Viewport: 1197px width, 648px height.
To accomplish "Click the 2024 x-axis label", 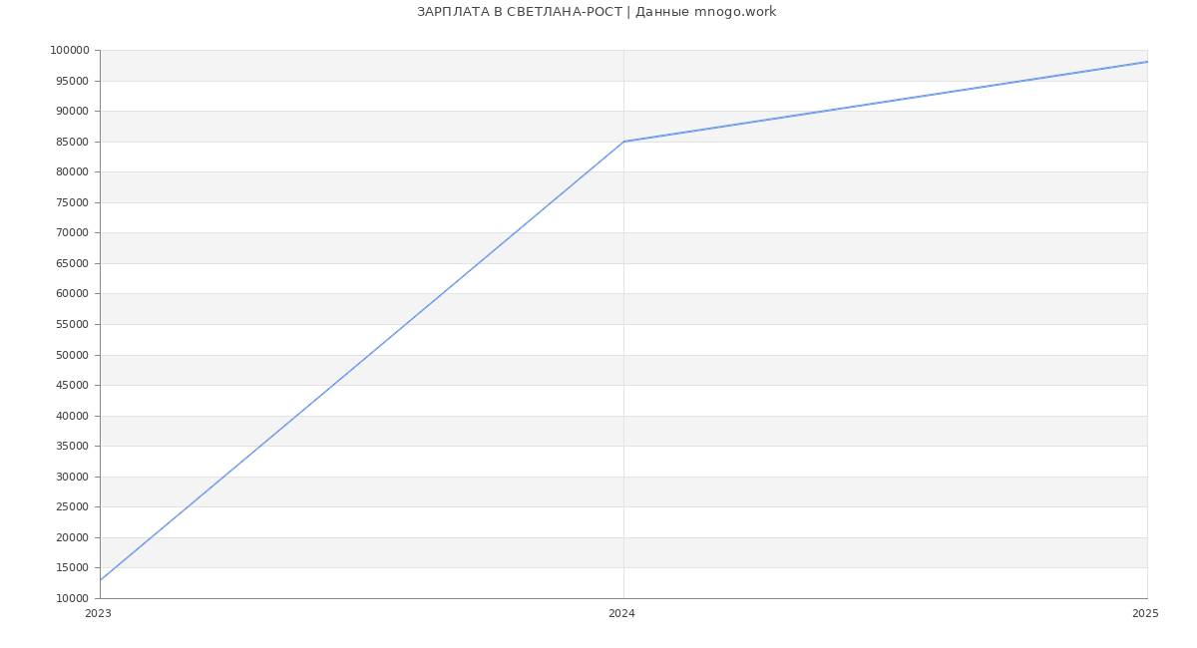I will pos(622,614).
